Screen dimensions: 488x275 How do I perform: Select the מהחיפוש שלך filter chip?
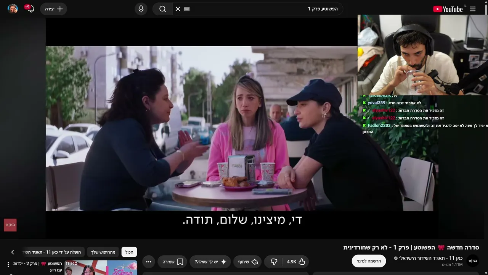point(103,252)
